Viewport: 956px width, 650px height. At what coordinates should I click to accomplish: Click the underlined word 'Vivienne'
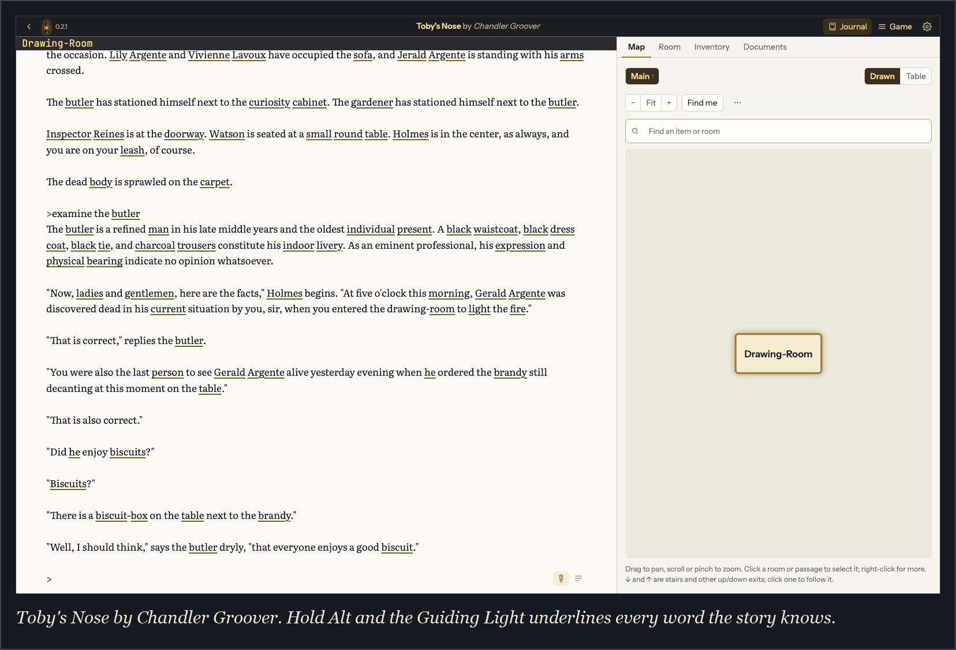click(x=209, y=55)
